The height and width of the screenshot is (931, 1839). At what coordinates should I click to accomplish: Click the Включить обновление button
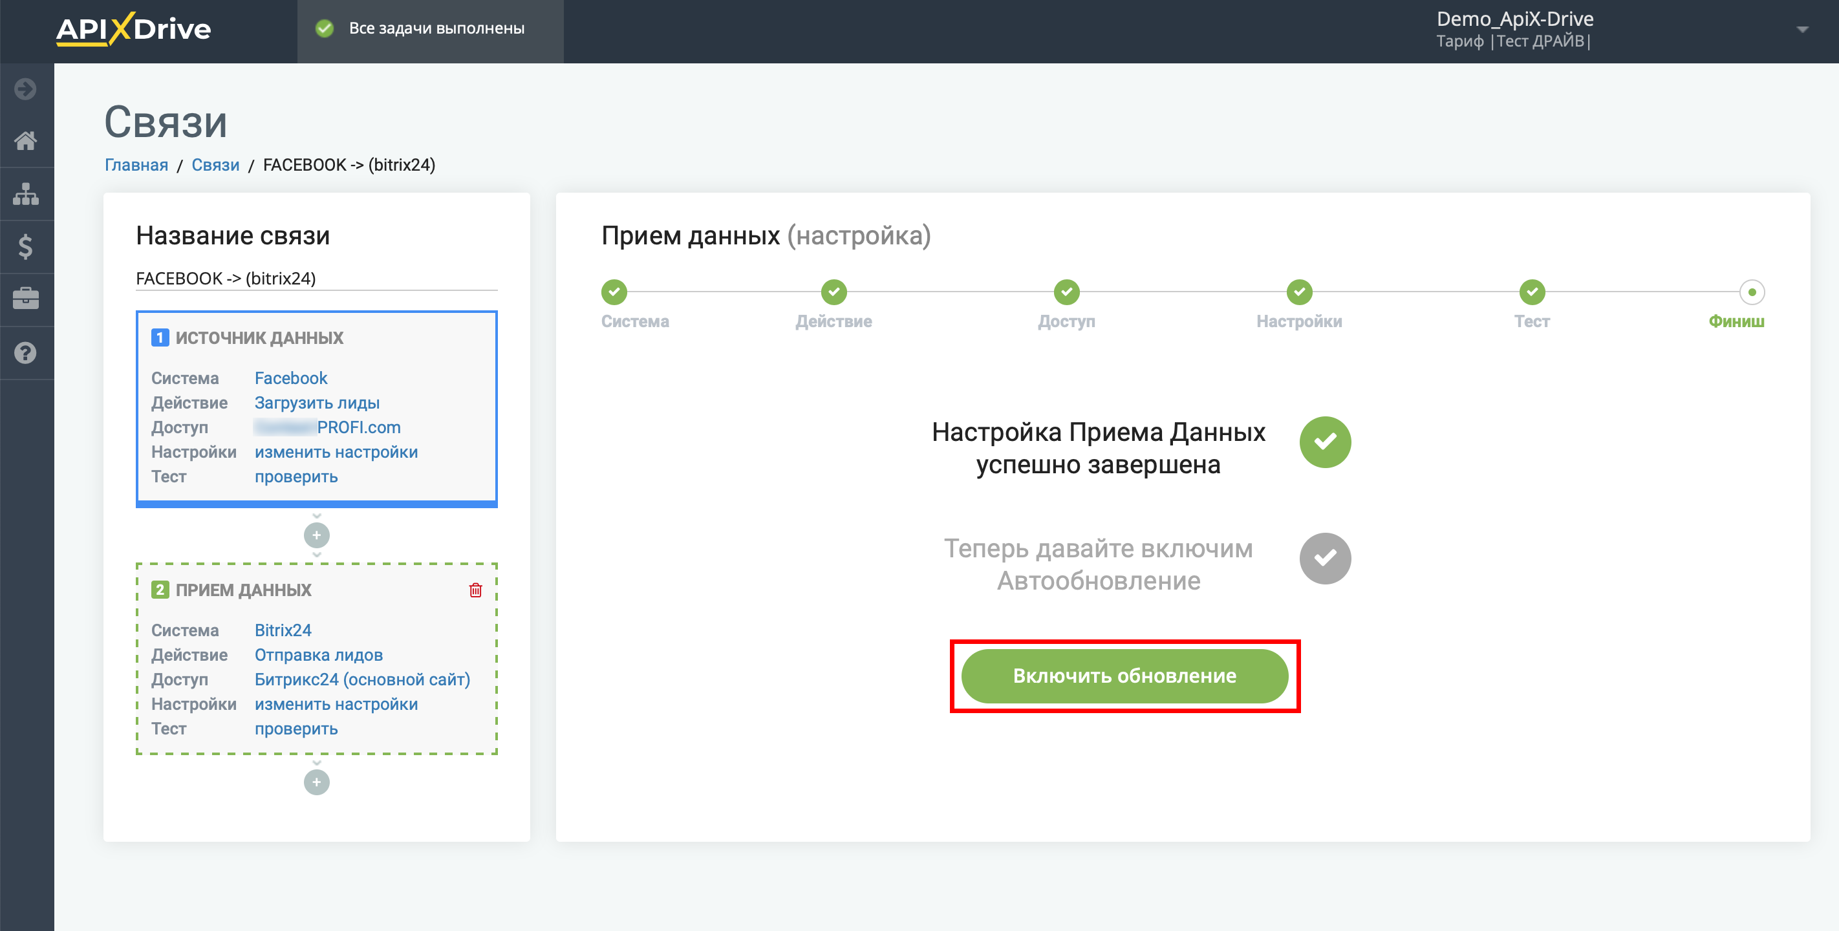pyautogui.click(x=1124, y=676)
